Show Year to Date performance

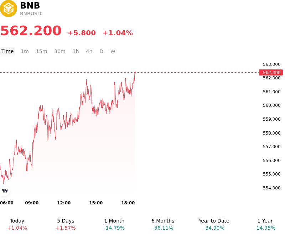point(214,224)
